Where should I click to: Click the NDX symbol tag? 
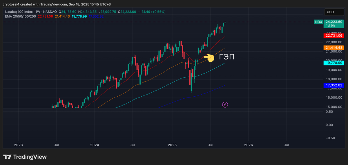coord(318,22)
